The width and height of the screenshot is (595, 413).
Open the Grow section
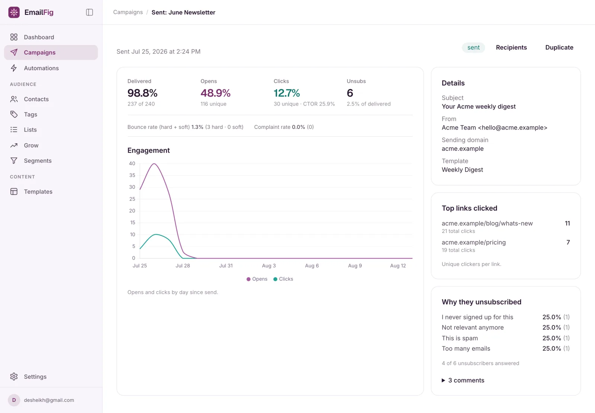point(51,145)
